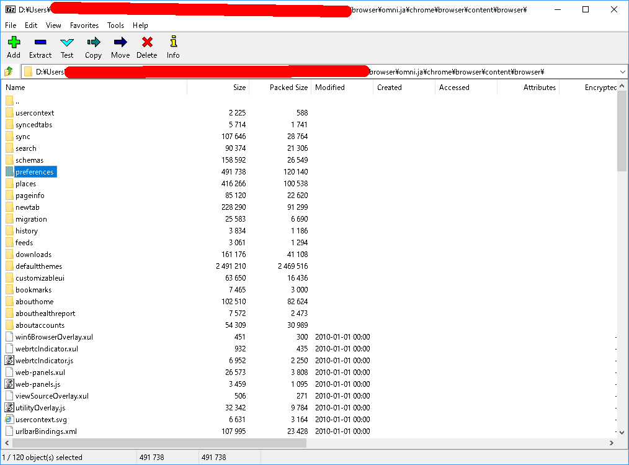
Task: Select the syncedtabs folder icon
Action: tap(10, 125)
